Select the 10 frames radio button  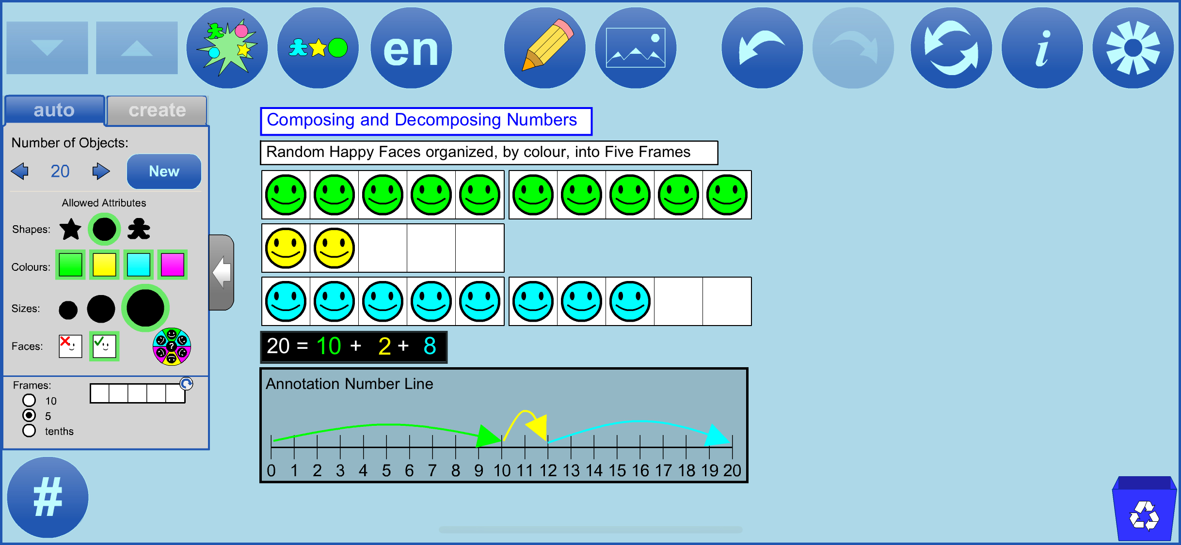(x=29, y=400)
